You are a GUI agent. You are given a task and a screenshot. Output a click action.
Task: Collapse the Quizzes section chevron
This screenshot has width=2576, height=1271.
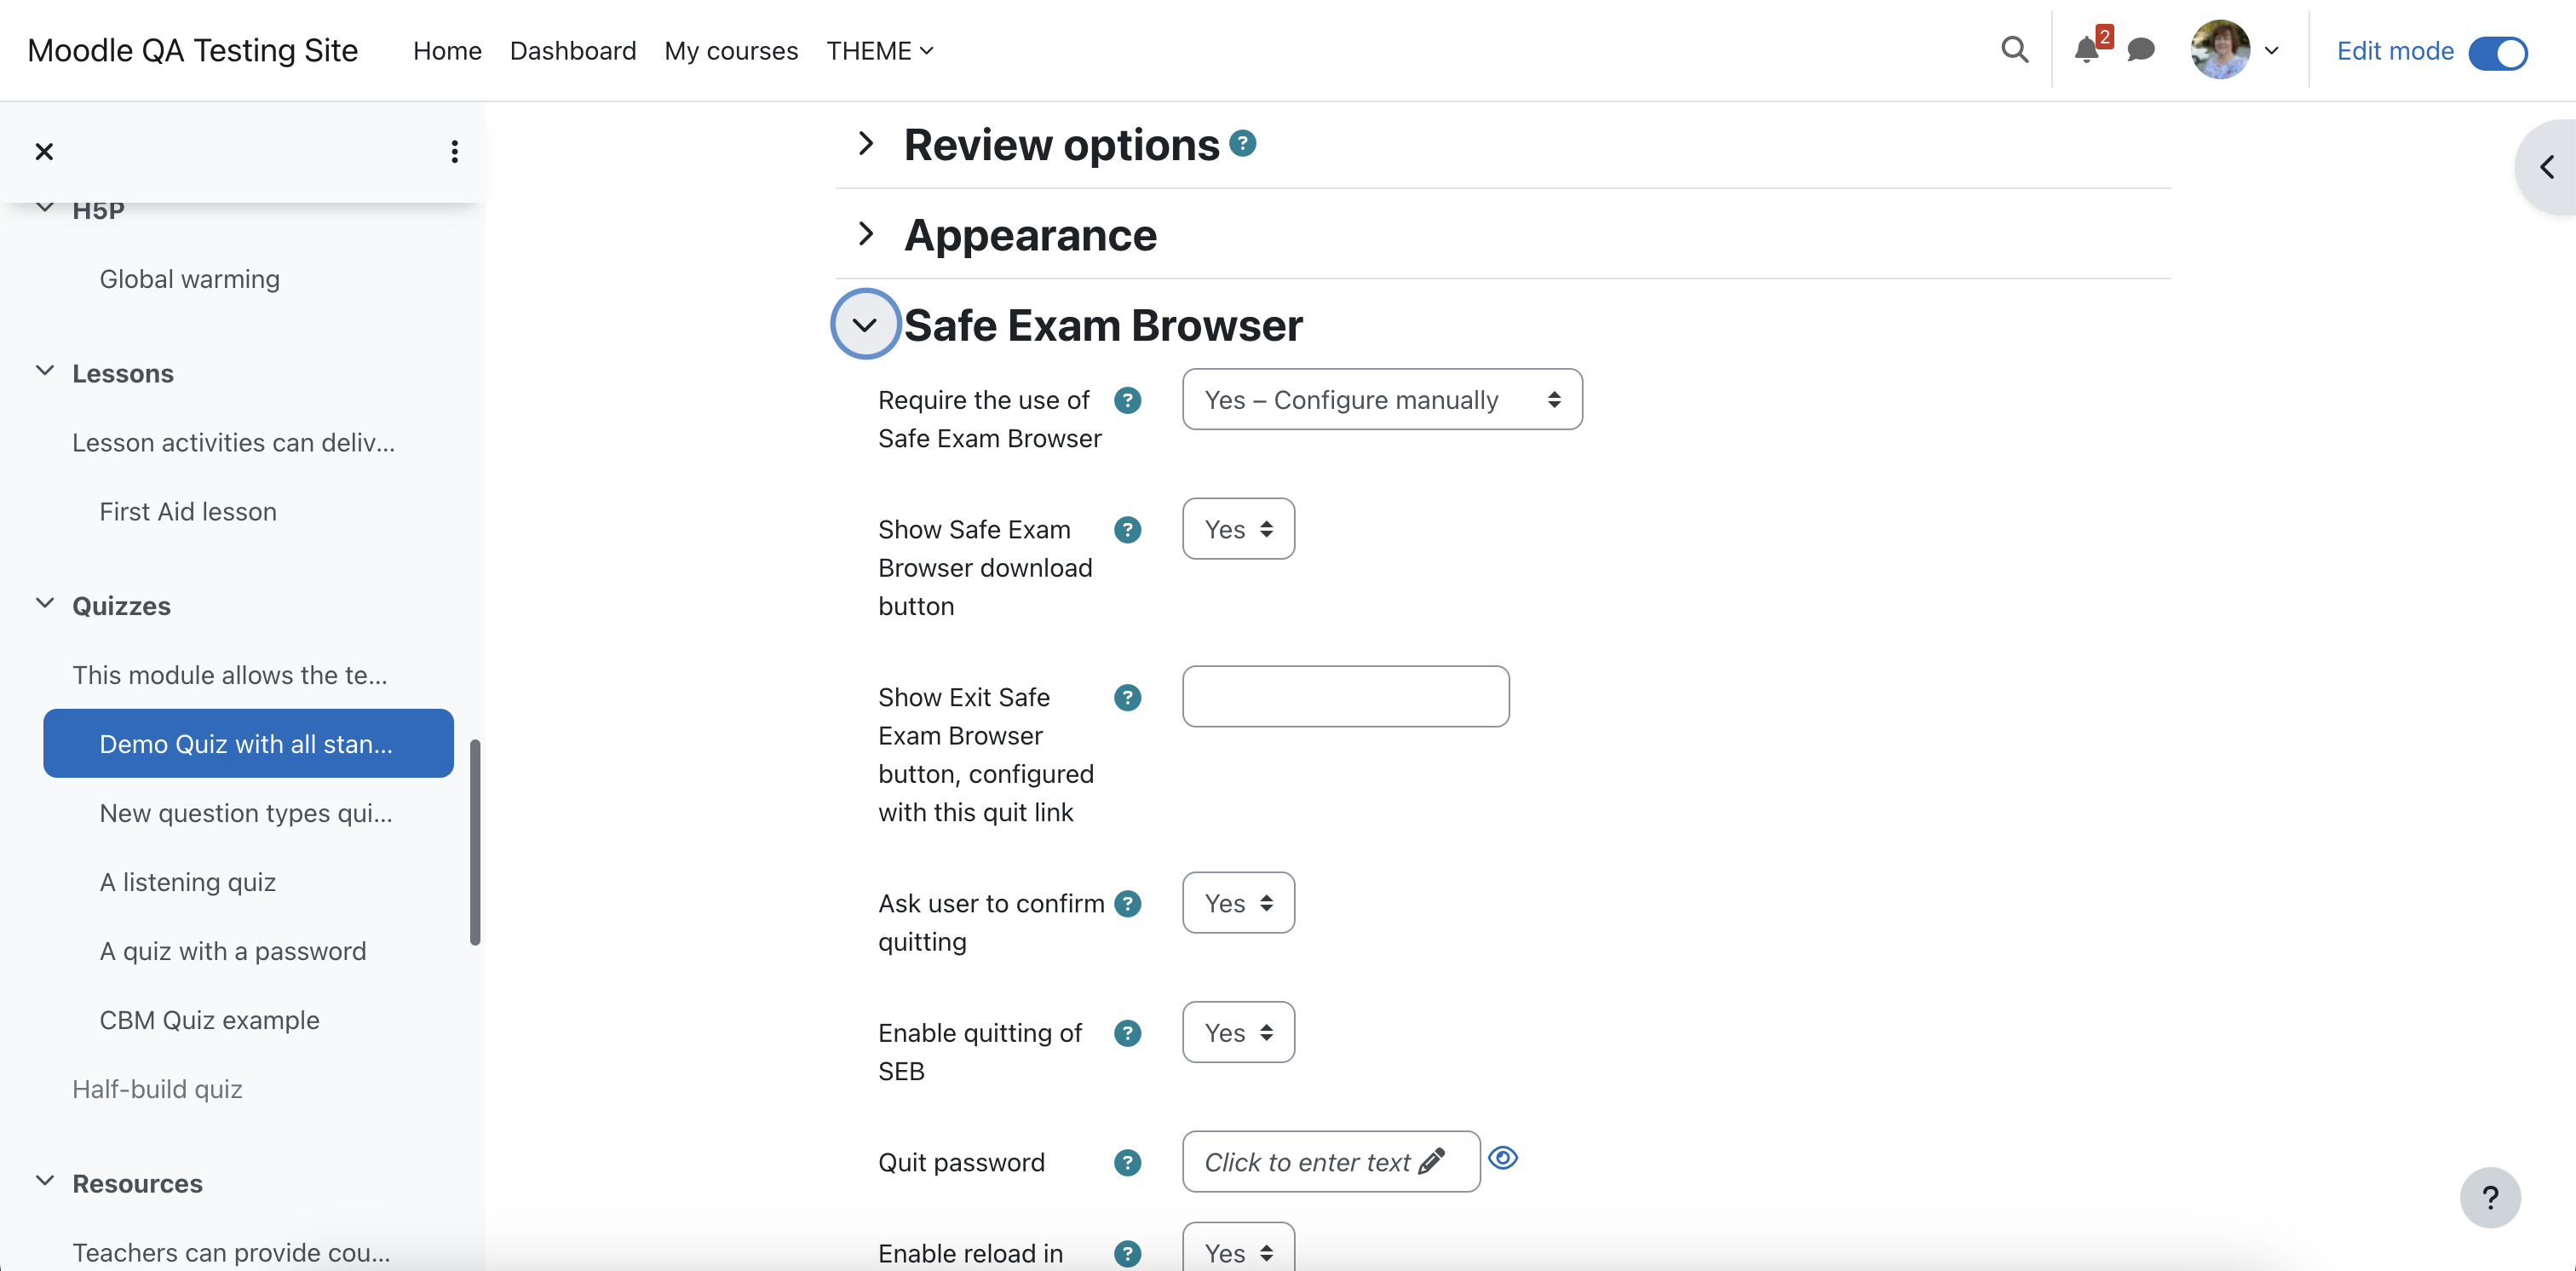tap(45, 604)
